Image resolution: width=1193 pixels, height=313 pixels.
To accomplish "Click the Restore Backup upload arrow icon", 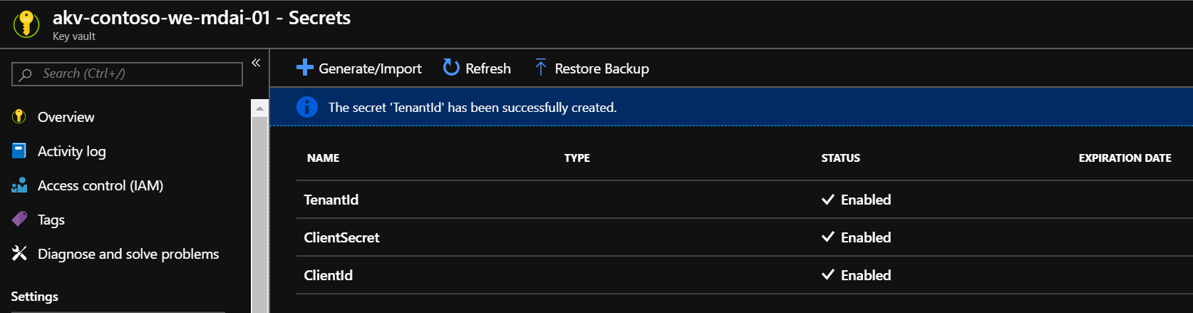I will pyautogui.click(x=540, y=68).
